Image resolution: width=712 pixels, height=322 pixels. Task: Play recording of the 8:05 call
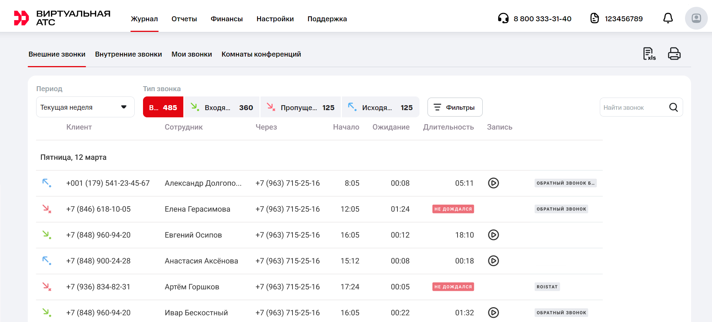pyautogui.click(x=493, y=183)
